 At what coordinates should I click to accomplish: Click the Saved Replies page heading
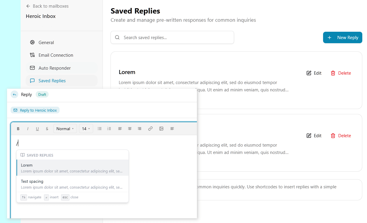(135, 11)
